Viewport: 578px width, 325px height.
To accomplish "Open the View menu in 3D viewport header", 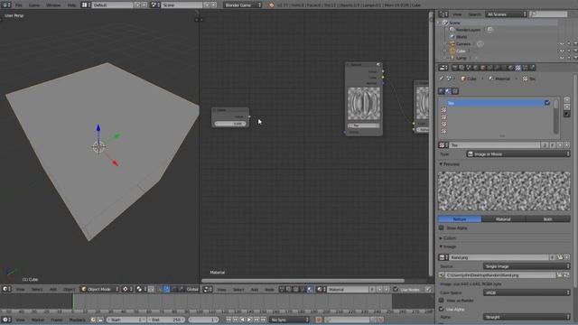I will pyautogui.click(x=20, y=290).
